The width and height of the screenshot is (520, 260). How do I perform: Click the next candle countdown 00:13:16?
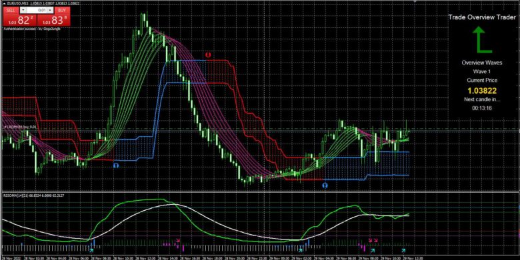tap(482, 108)
